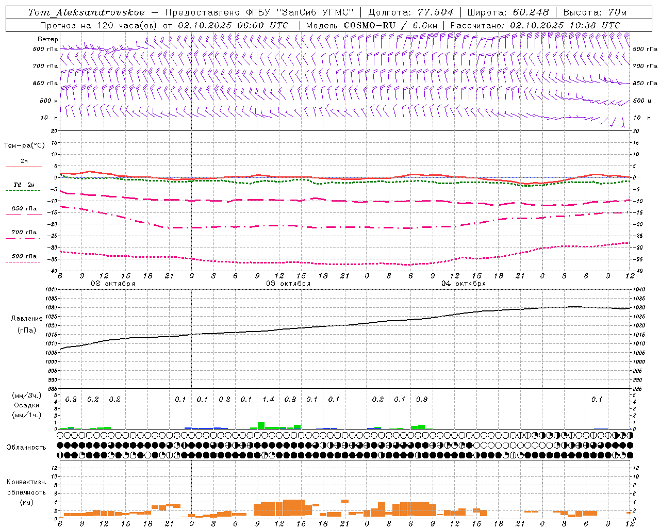Click the tallest green precipitation bar below 1.4
This screenshot has height=528, width=660.
pos(261,425)
